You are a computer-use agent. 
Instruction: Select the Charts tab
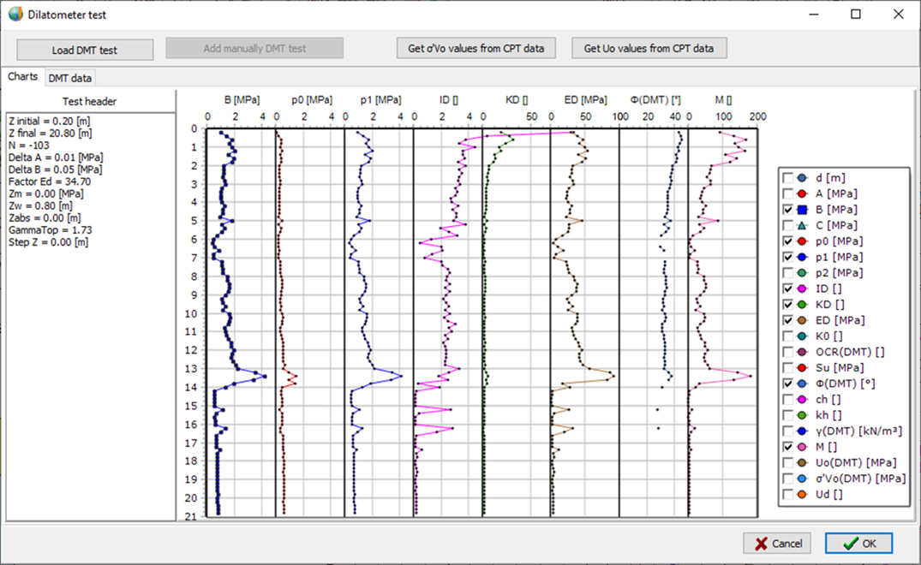(x=23, y=77)
